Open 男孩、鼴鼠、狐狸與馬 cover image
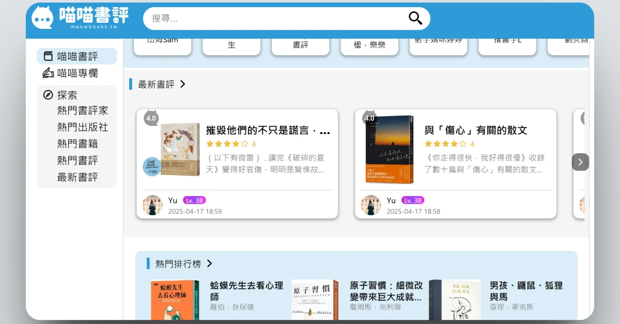This screenshot has height=324, width=620. click(x=455, y=300)
